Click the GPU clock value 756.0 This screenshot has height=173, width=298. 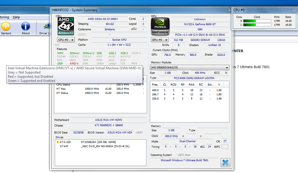pos(167,55)
